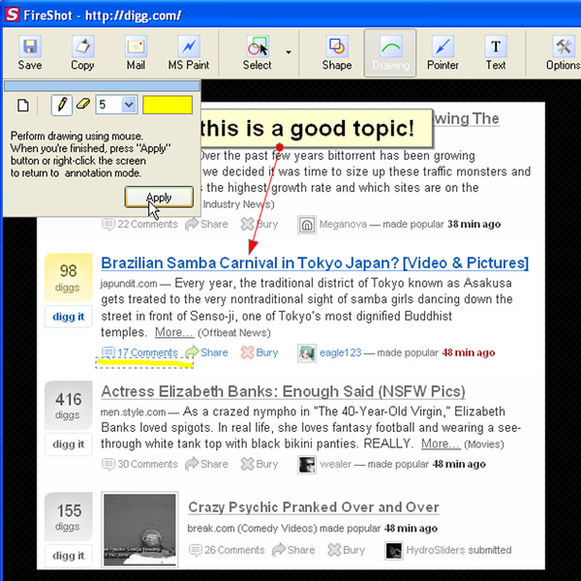
Task: Click wealer avatar thumbnail
Action: click(307, 465)
